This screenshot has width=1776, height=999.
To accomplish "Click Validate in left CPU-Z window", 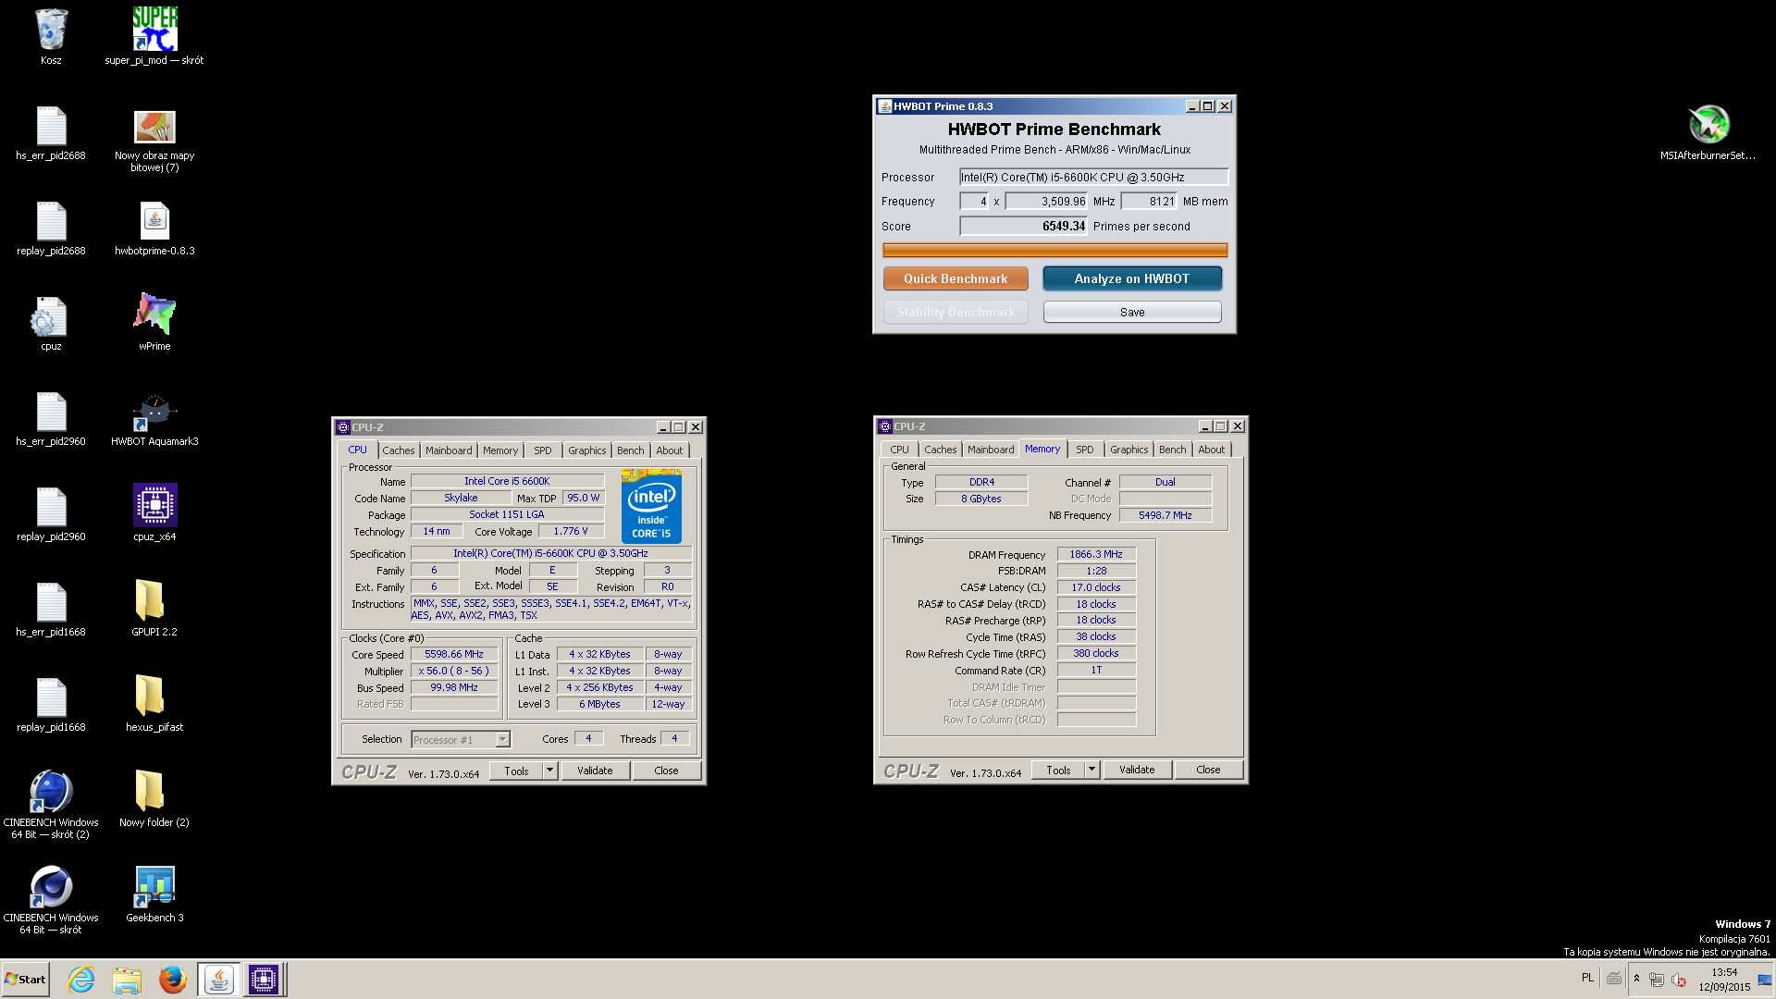I will click(595, 771).
